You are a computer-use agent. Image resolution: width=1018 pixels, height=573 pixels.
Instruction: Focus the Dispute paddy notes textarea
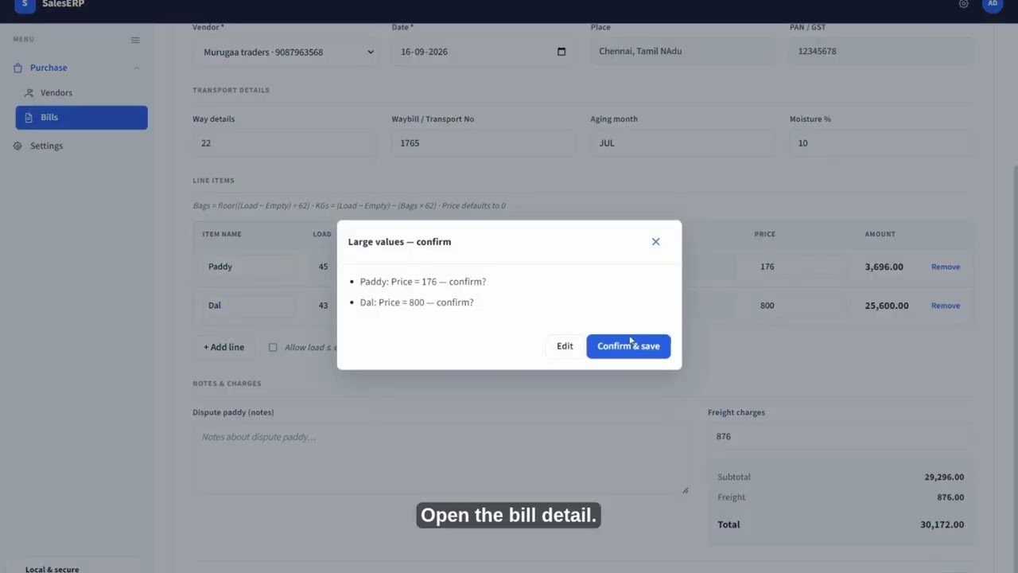coord(441,459)
